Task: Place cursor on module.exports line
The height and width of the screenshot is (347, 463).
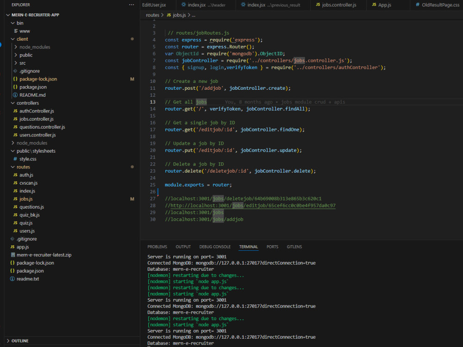Action: pos(198,185)
